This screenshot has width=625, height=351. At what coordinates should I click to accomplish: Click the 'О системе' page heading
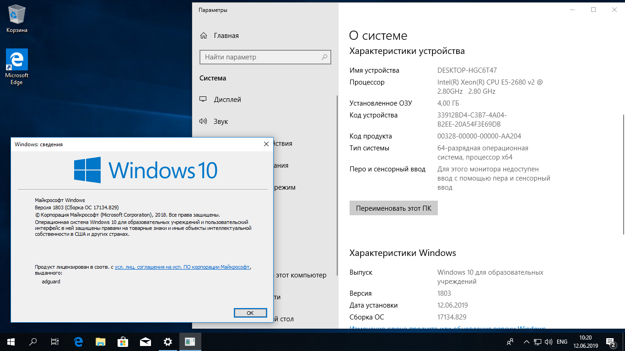point(378,36)
